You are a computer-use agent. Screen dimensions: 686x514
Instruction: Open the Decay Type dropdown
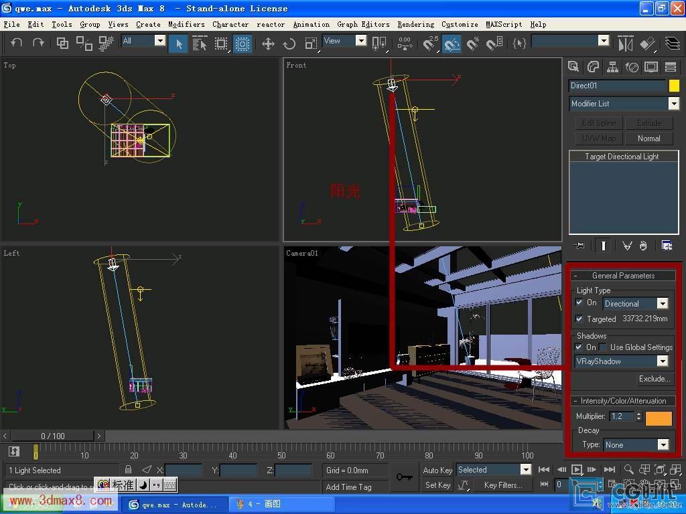tap(636, 445)
